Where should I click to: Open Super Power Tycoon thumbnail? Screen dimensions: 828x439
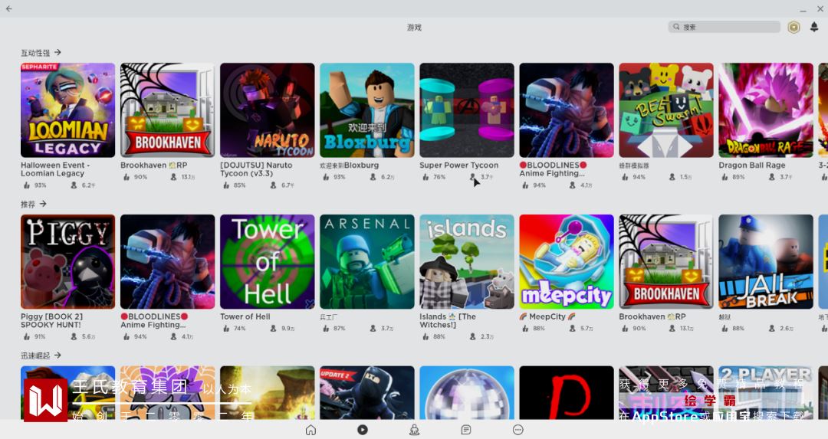467,110
